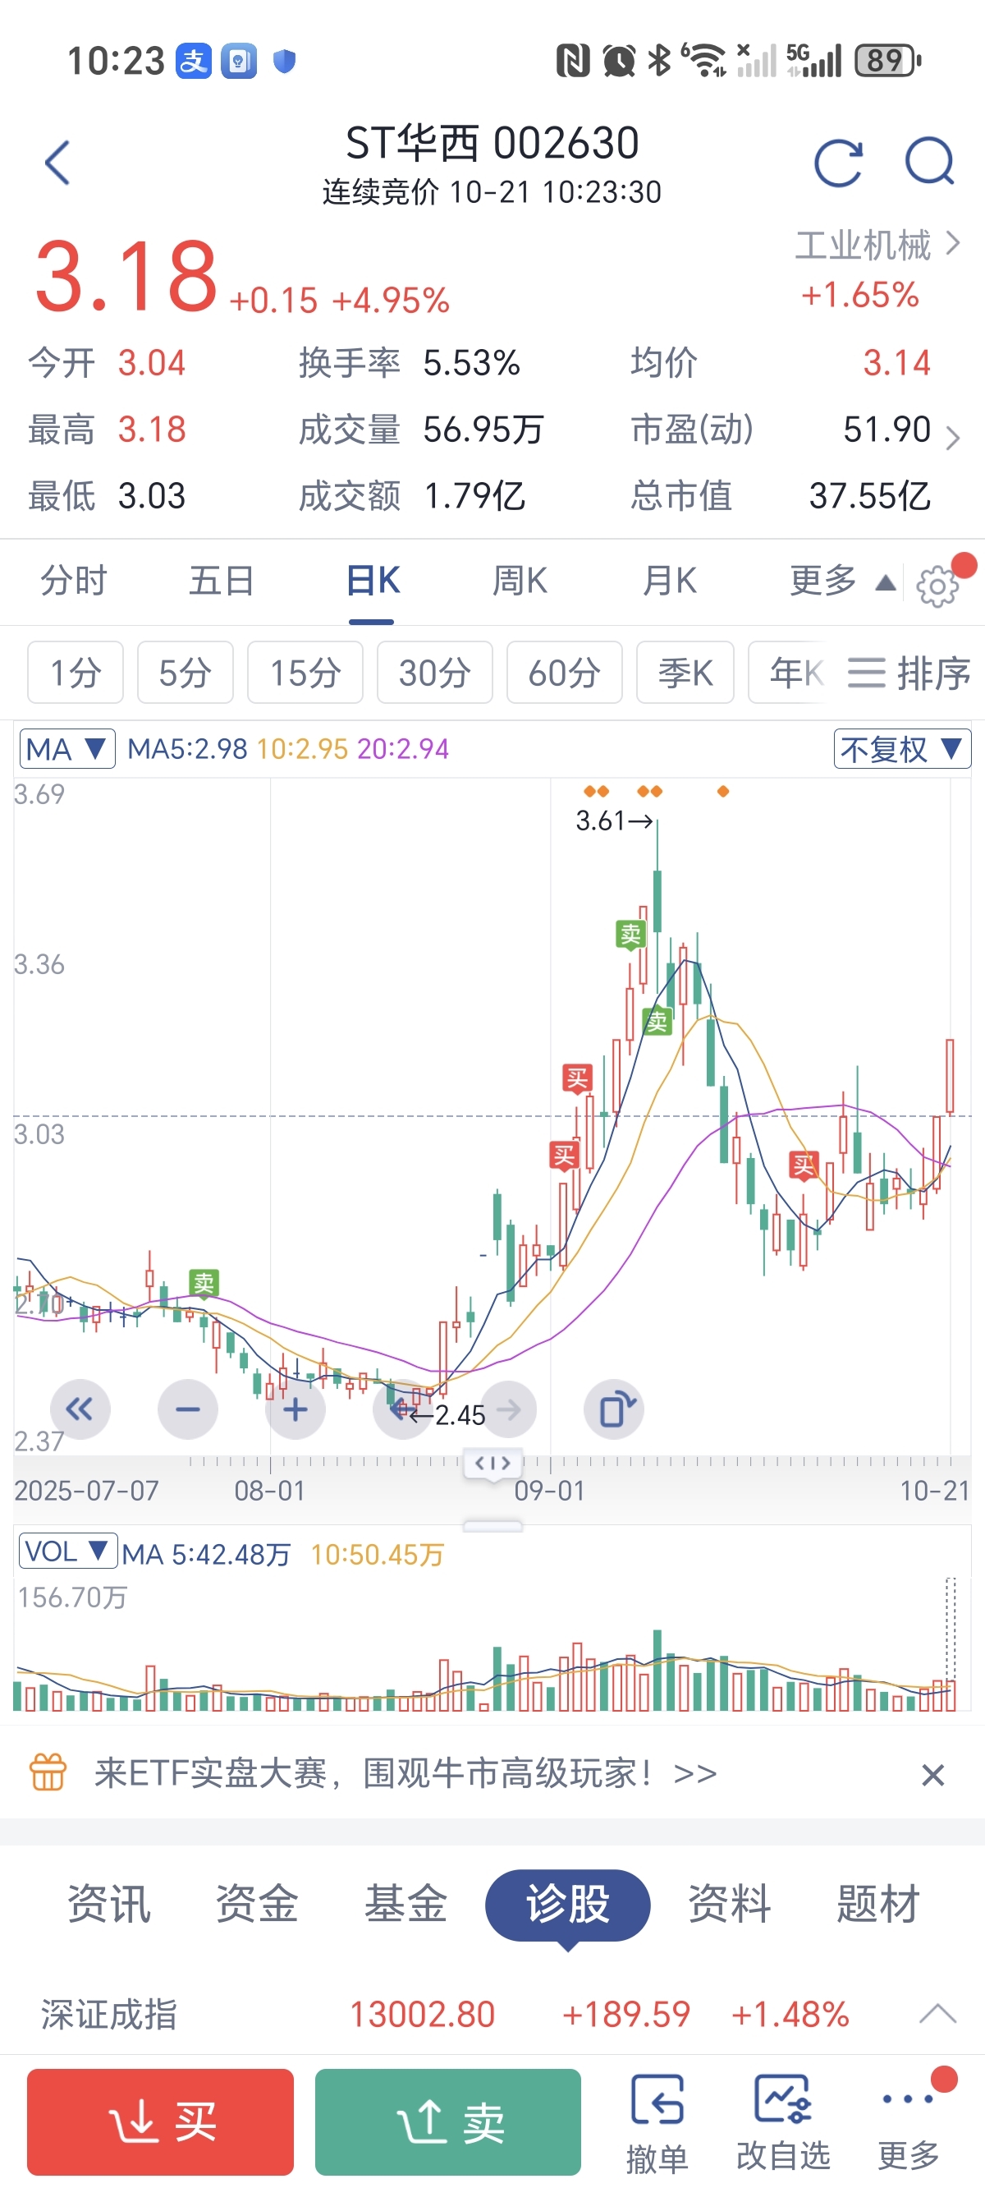Switch to the 周K tab
The image size is (985, 2188).
pyautogui.click(x=520, y=581)
